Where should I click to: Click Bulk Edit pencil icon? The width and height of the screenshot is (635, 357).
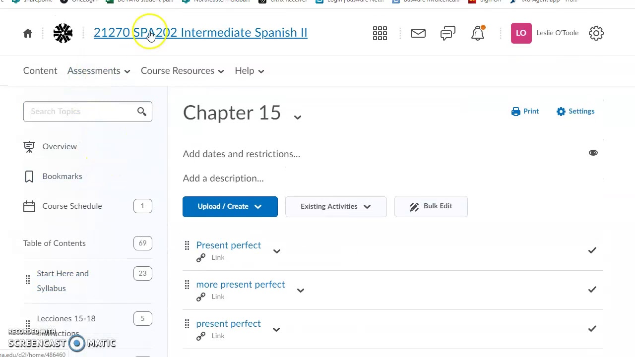coord(414,207)
